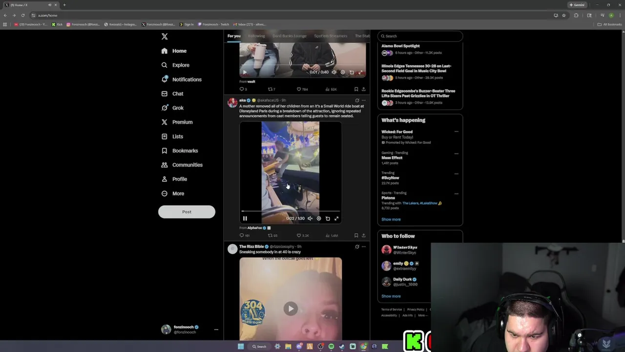Bookmark the top video post
The height and width of the screenshot is (352, 625).
point(356,89)
